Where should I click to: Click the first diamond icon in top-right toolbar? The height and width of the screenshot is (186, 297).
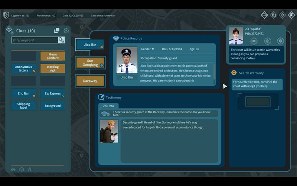tap(264, 15)
